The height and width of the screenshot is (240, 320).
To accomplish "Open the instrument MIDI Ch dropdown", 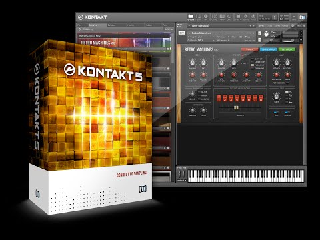I will tap(201, 41).
